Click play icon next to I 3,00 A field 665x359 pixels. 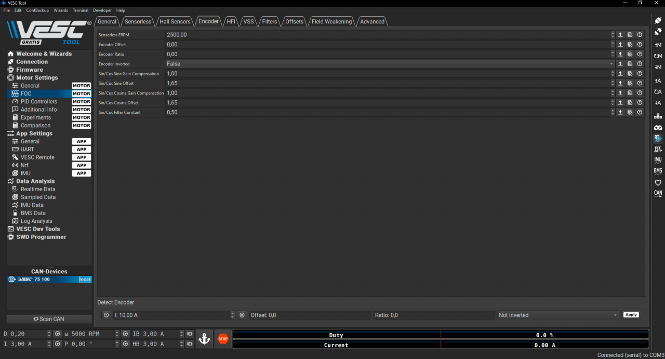coord(58,344)
